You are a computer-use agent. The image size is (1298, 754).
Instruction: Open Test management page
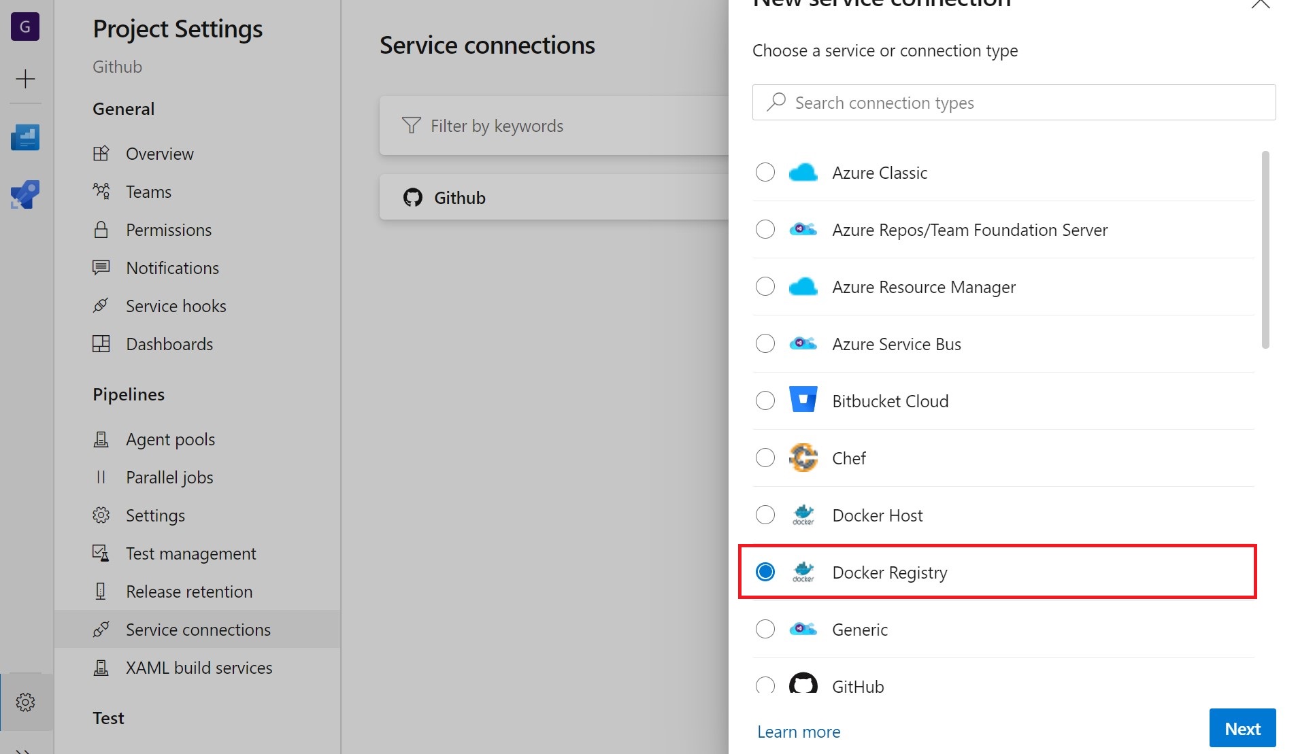(197, 553)
